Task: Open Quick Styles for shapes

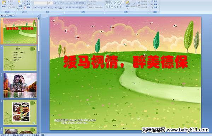Action: click(x=134, y=4)
